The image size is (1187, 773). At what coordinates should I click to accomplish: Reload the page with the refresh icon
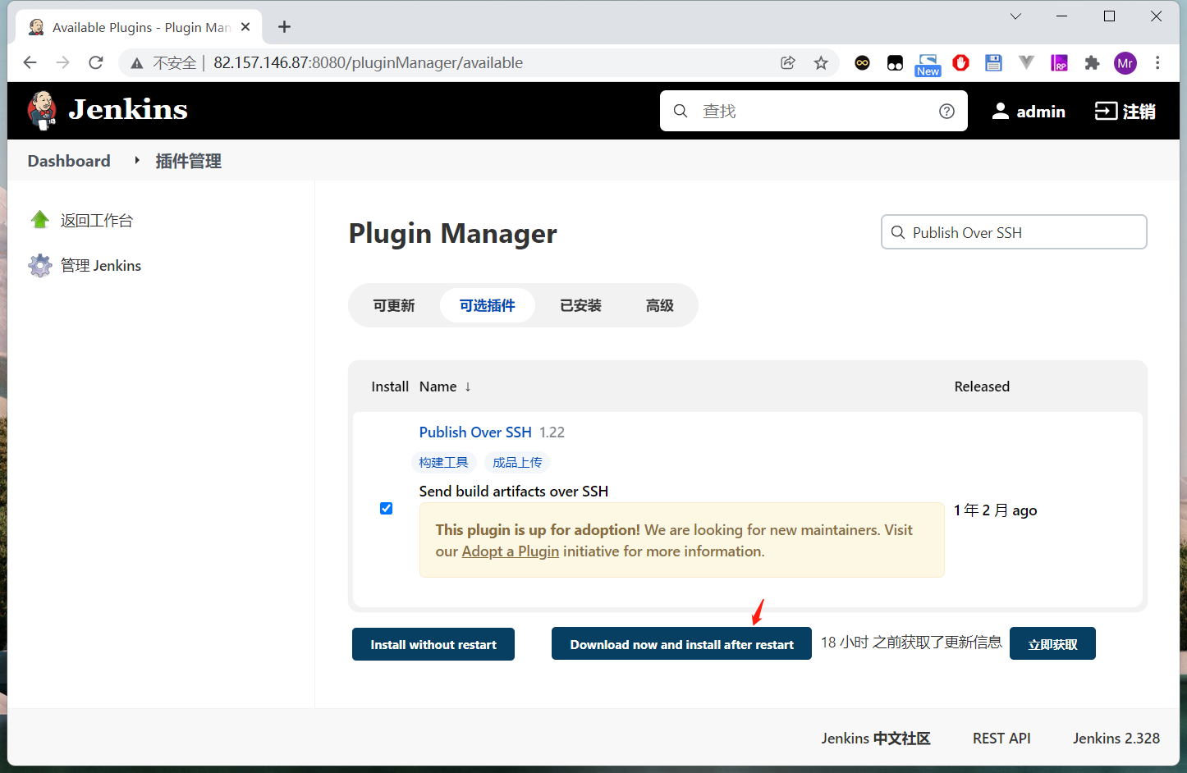[x=96, y=62]
